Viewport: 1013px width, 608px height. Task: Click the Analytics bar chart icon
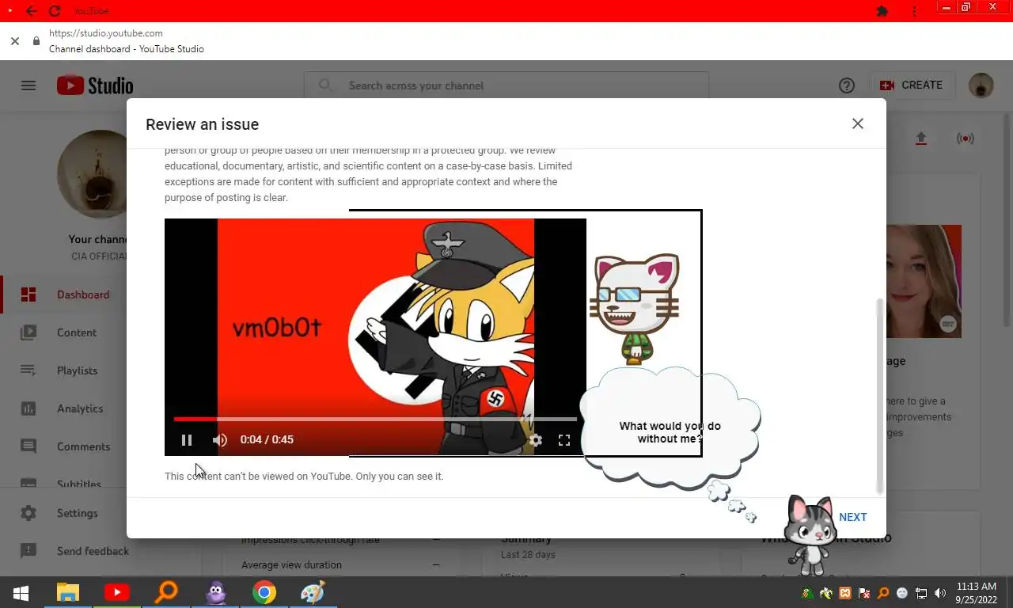[28, 408]
